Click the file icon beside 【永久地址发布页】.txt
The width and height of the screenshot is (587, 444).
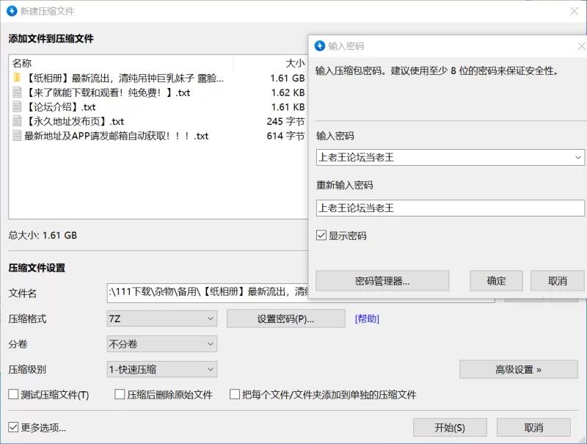tap(17, 122)
